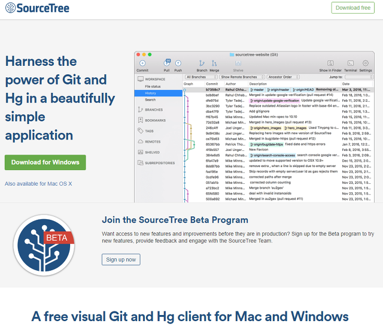Click the Branch icon in the toolbar
383x330 pixels.
(202, 63)
